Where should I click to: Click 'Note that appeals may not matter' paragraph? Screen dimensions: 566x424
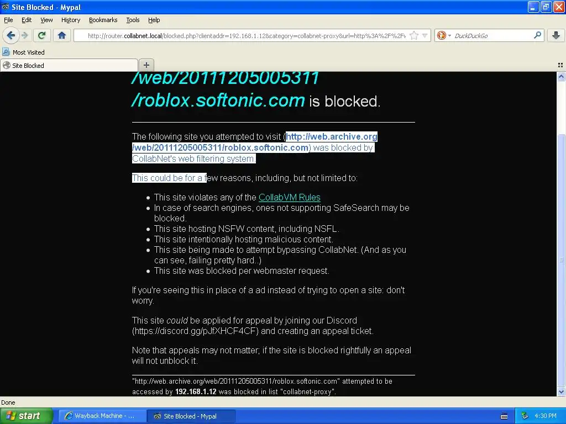pos(271,356)
